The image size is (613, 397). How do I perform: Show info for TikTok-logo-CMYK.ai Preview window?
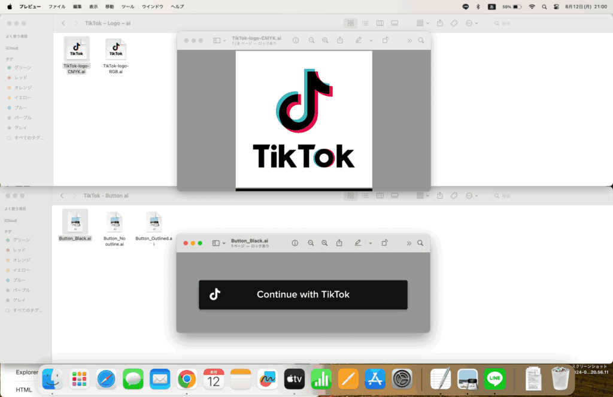(296, 40)
